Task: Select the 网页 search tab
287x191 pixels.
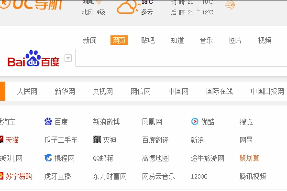Action: [x=119, y=40]
